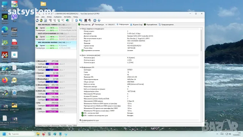Switch to the Общ преглед tab

tap(84, 24)
